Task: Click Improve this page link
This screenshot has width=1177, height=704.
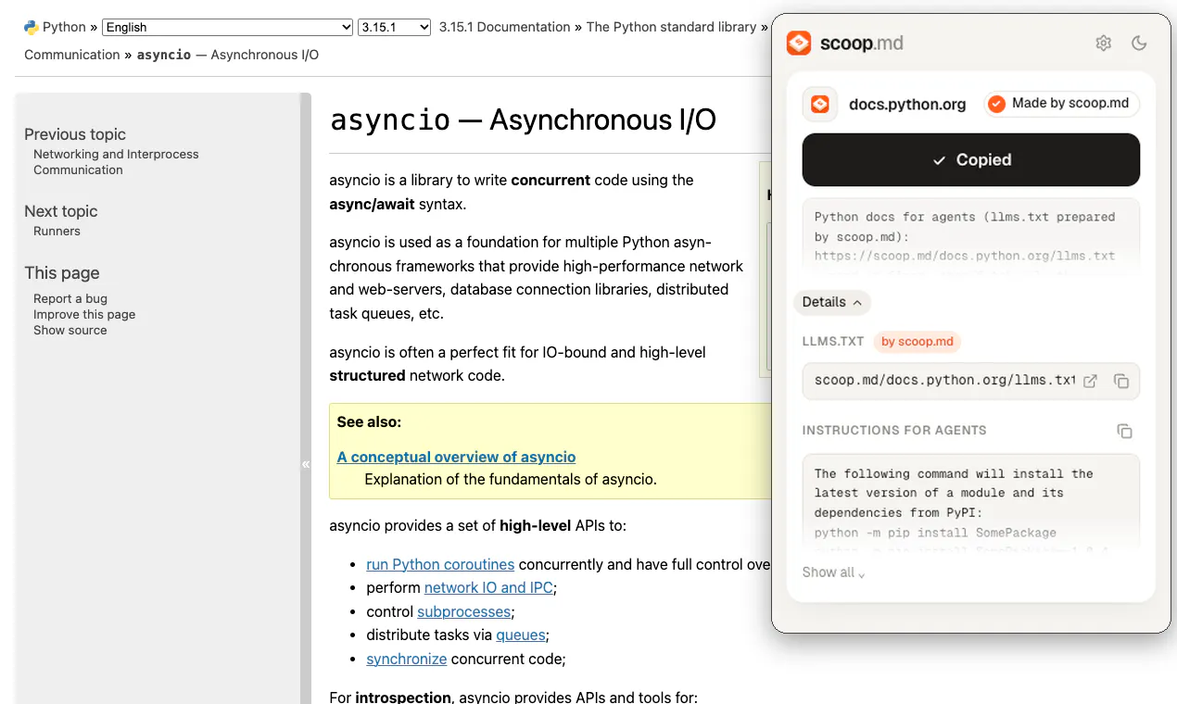Action: click(84, 314)
